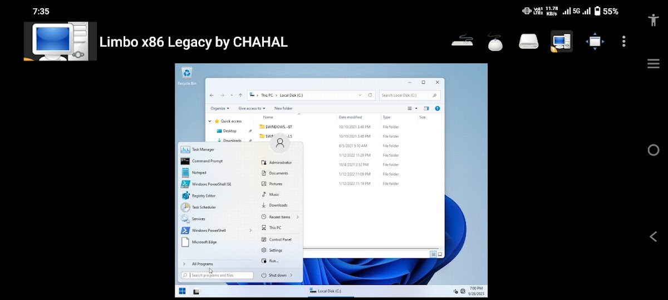This screenshot has height=300, width=668.
Task: Click the blue Help icon in Explorer
Action: click(438, 108)
